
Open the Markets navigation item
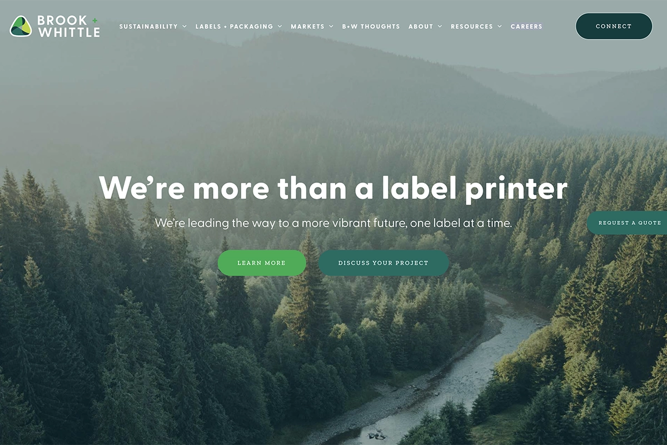point(307,26)
